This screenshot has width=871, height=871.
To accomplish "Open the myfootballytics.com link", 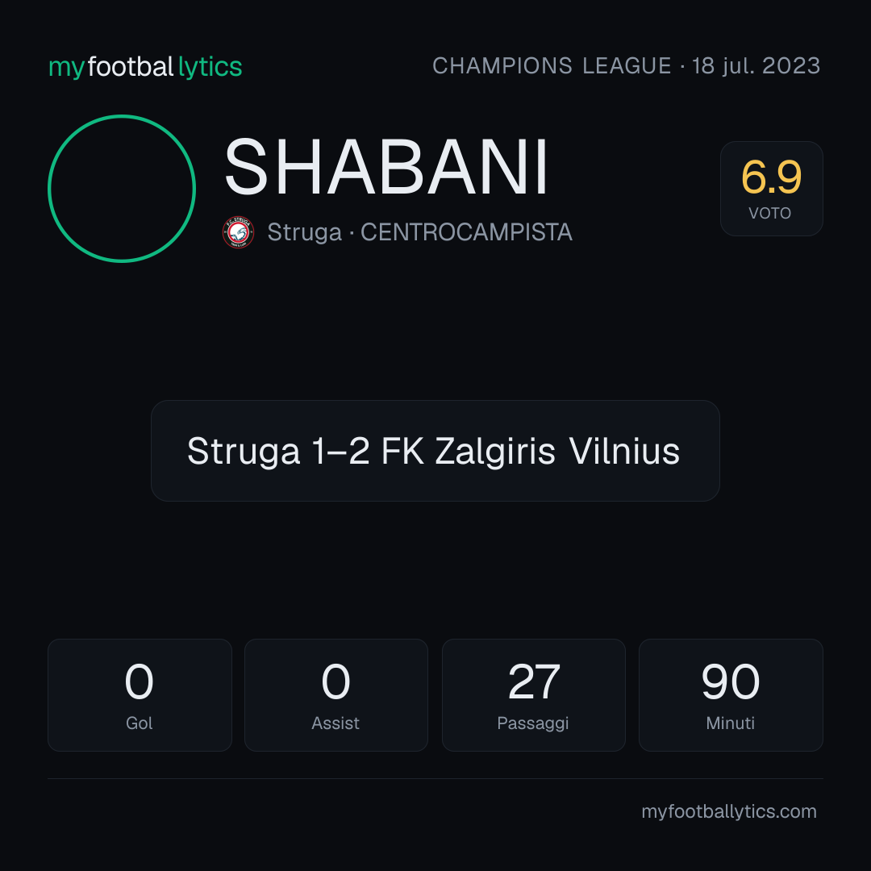I will click(729, 811).
